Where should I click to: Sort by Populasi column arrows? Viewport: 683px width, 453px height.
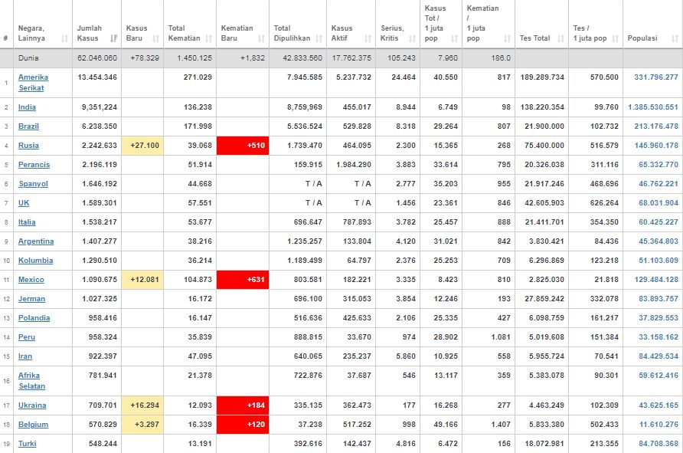[x=675, y=38]
